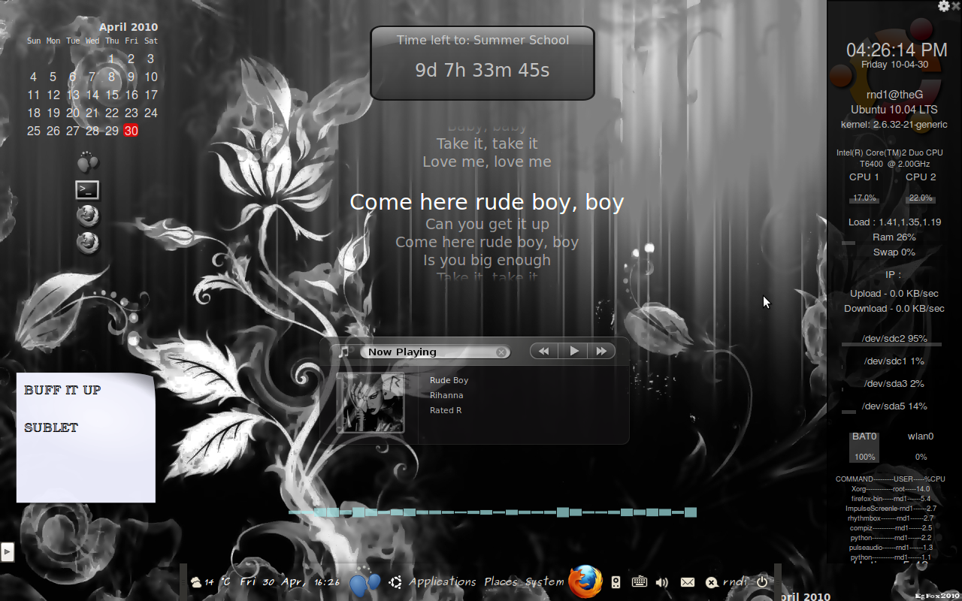This screenshot has height=601, width=962.
Task: Skip to next track in Now Playing widget
Action: point(601,351)
